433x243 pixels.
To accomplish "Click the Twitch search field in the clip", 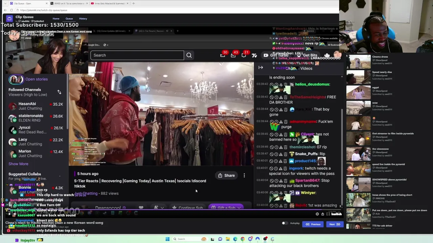I will point(137,55).
